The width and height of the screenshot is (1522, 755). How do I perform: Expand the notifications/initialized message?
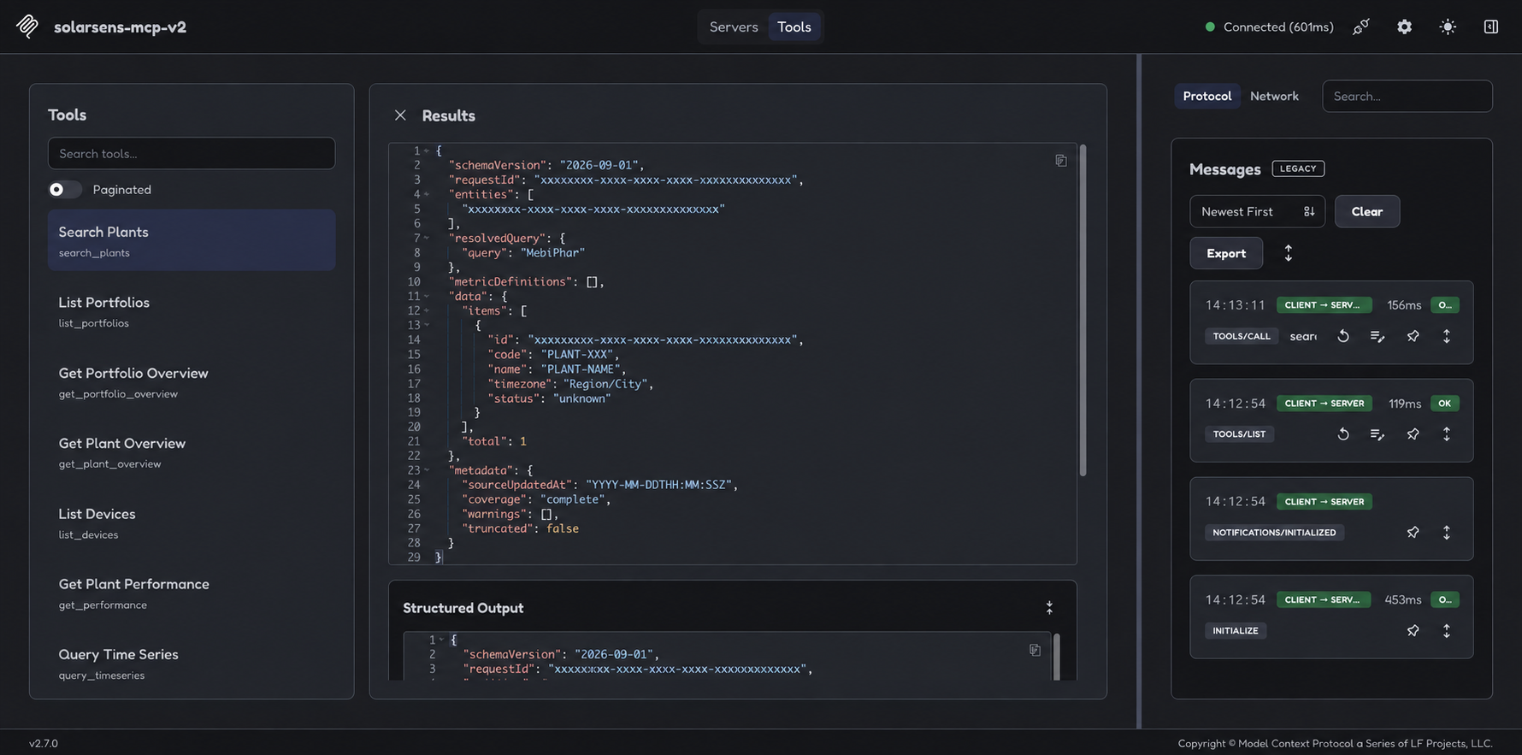(x=1447, y=533)
